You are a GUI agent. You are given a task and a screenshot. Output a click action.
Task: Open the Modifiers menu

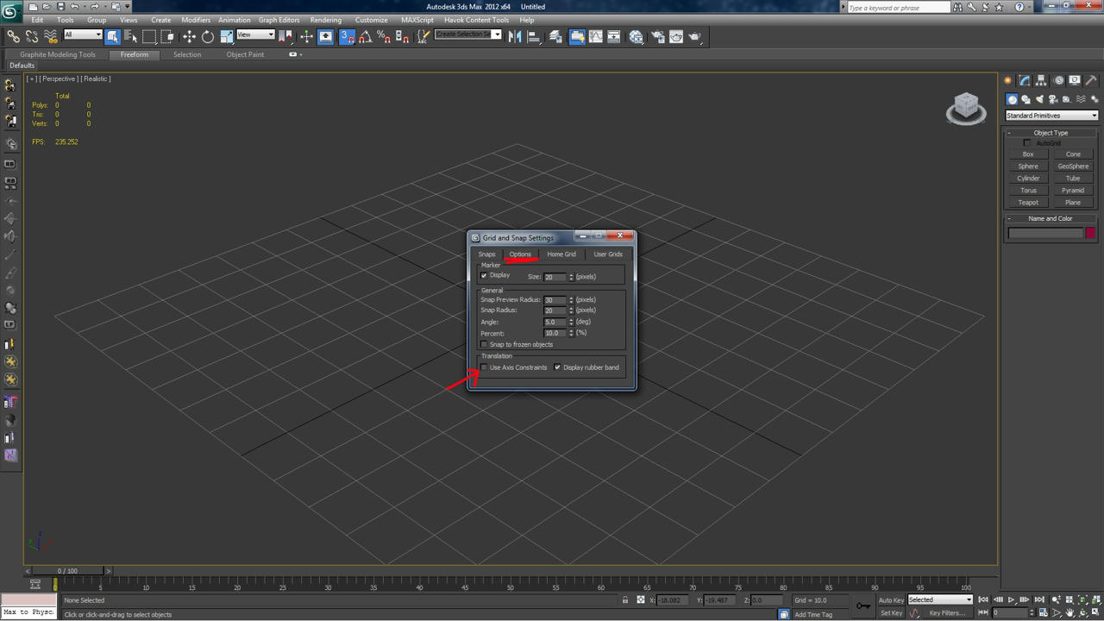point(196,20)
